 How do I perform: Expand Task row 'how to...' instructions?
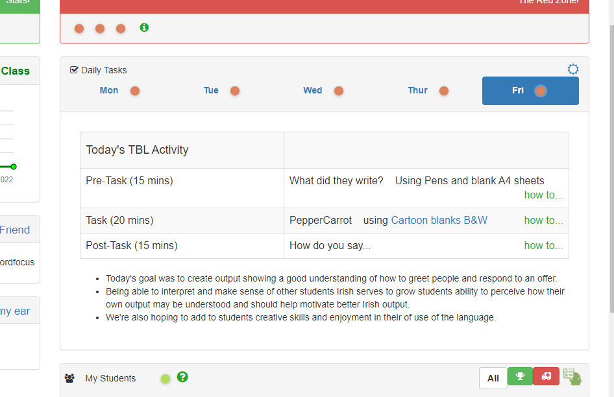pyautogui.click(x=543, y=221)
